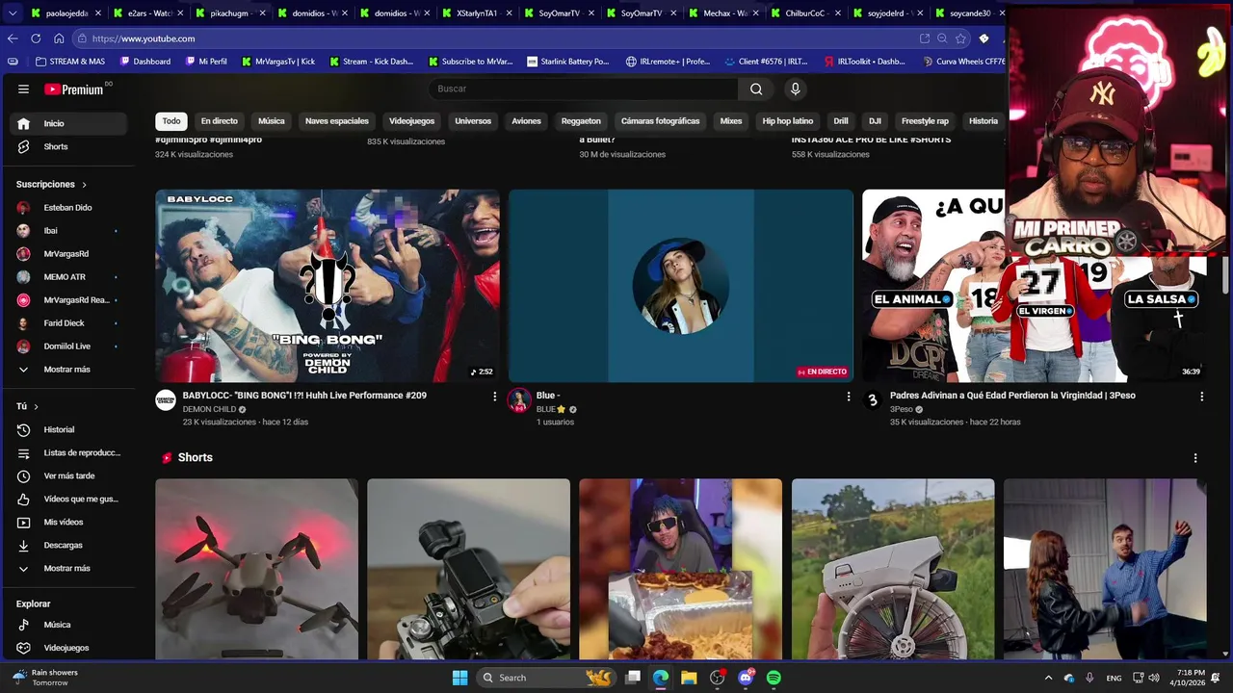Open Esteban Dido subscription channel
The image size is (1233, 693).
[68, 208]
